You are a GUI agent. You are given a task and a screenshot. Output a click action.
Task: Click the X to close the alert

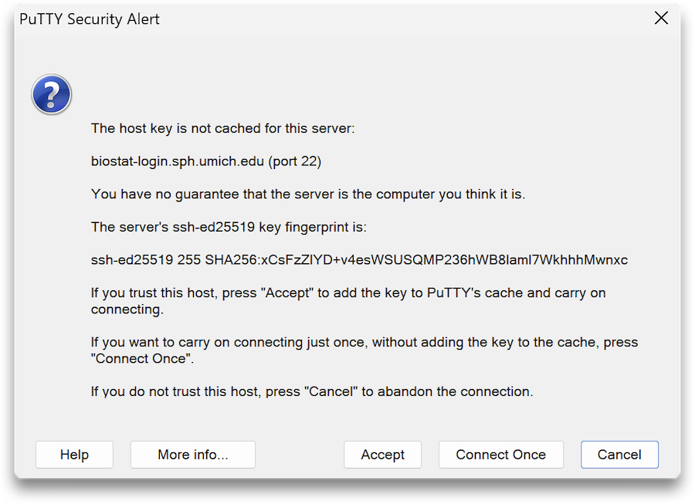click(x=661, y=18)
